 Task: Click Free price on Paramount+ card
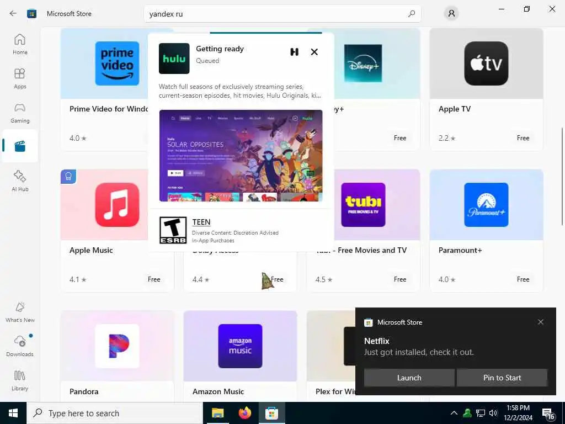point(523,279)
